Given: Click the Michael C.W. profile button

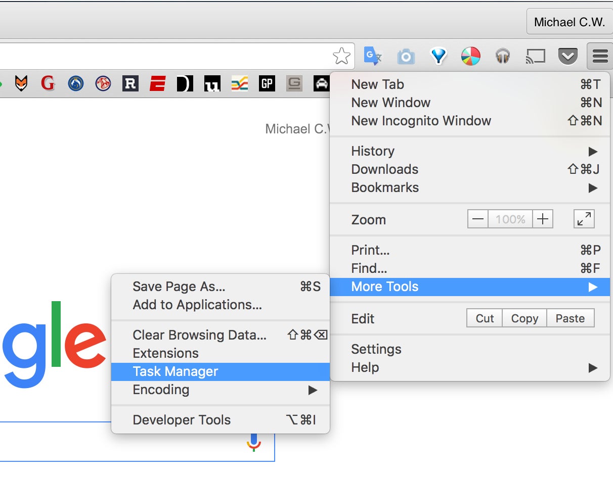Looking at the screenshot, I should (570, 22).
